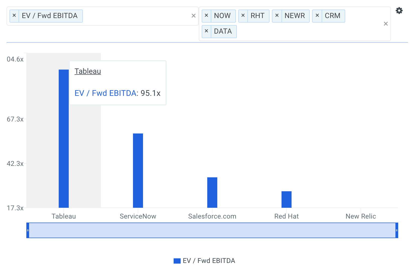Click the blue legend color swatch
This screenshot has height=271, width=414.
click(177, 261)
